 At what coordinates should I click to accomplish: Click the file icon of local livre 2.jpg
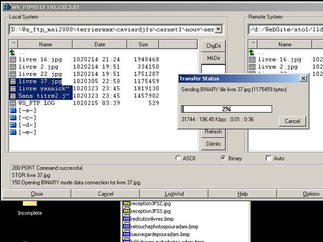(13, 67)
